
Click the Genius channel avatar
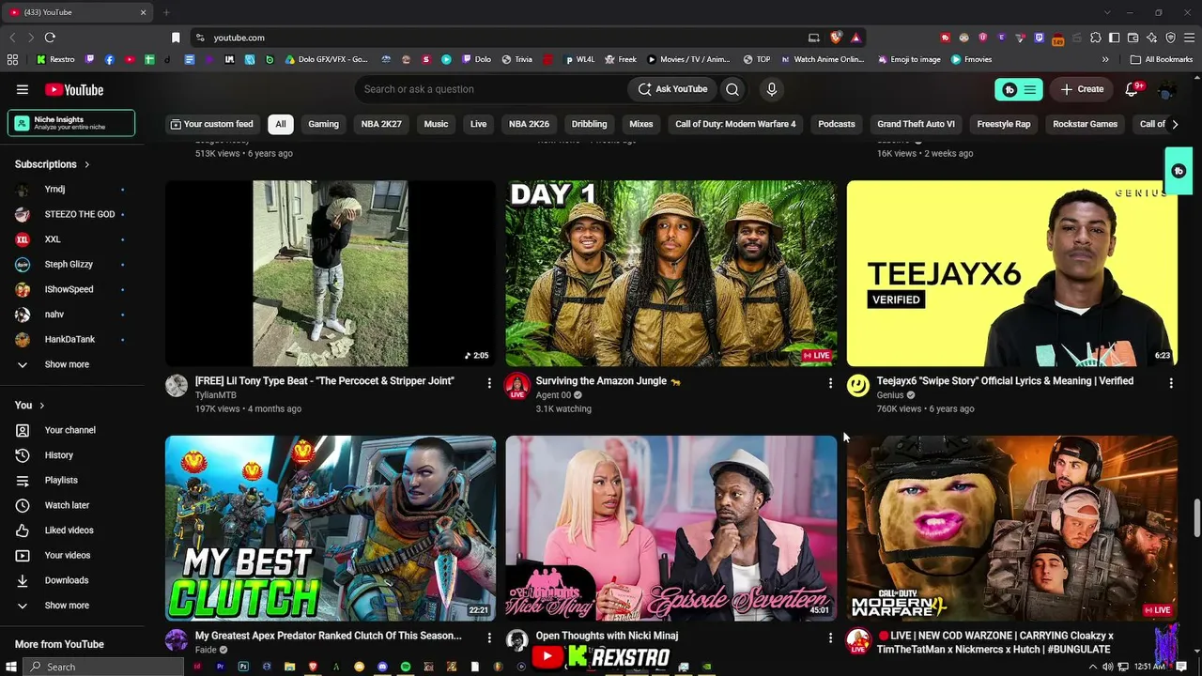click(858, 385)
